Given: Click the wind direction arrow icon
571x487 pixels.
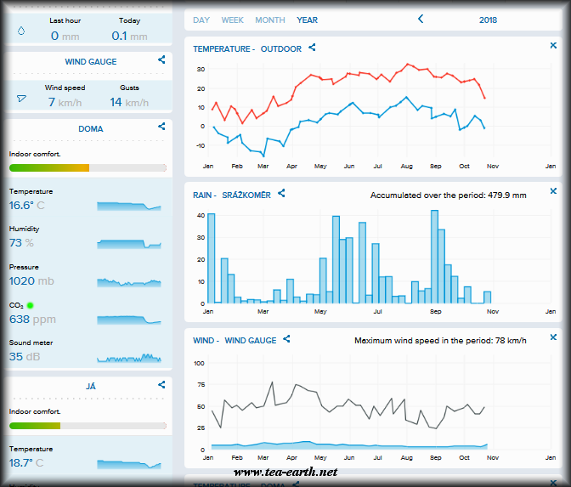Looking at the screenshot, I should click(x=21, y=99).
